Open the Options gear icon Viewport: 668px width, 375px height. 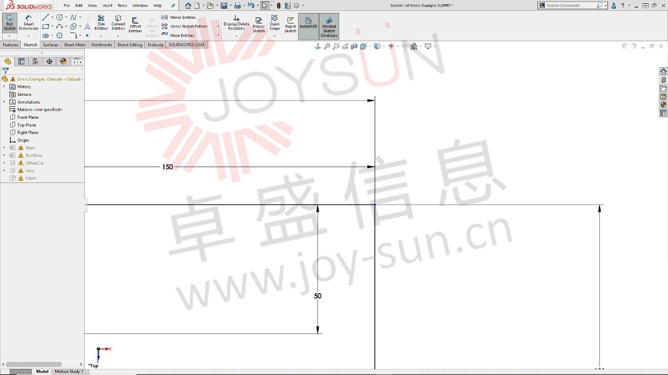[296, 5]
